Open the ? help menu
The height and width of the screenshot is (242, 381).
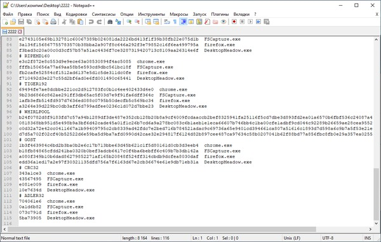255,15
